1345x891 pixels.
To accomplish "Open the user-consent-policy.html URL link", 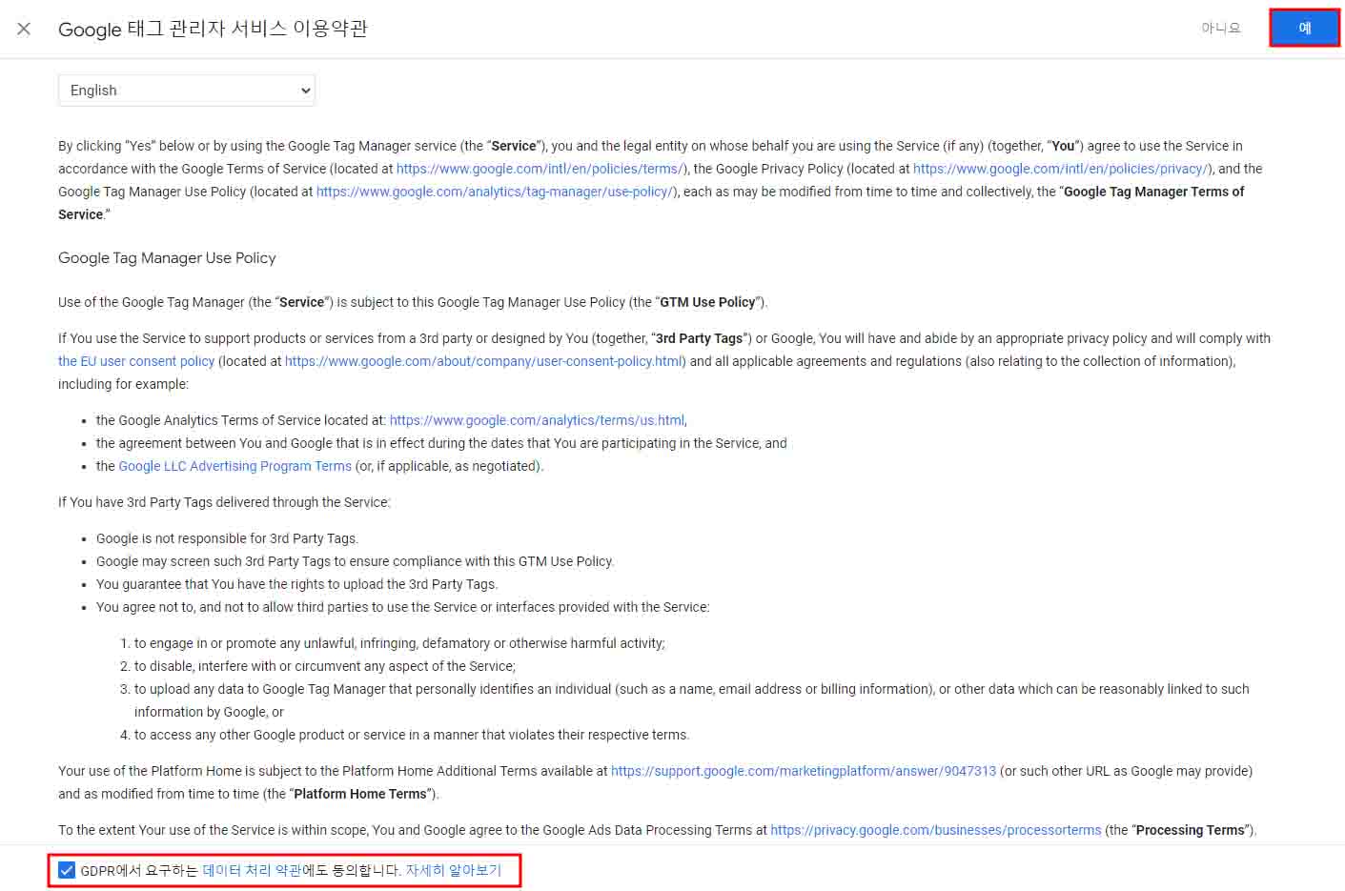I will tap(483, 361).
